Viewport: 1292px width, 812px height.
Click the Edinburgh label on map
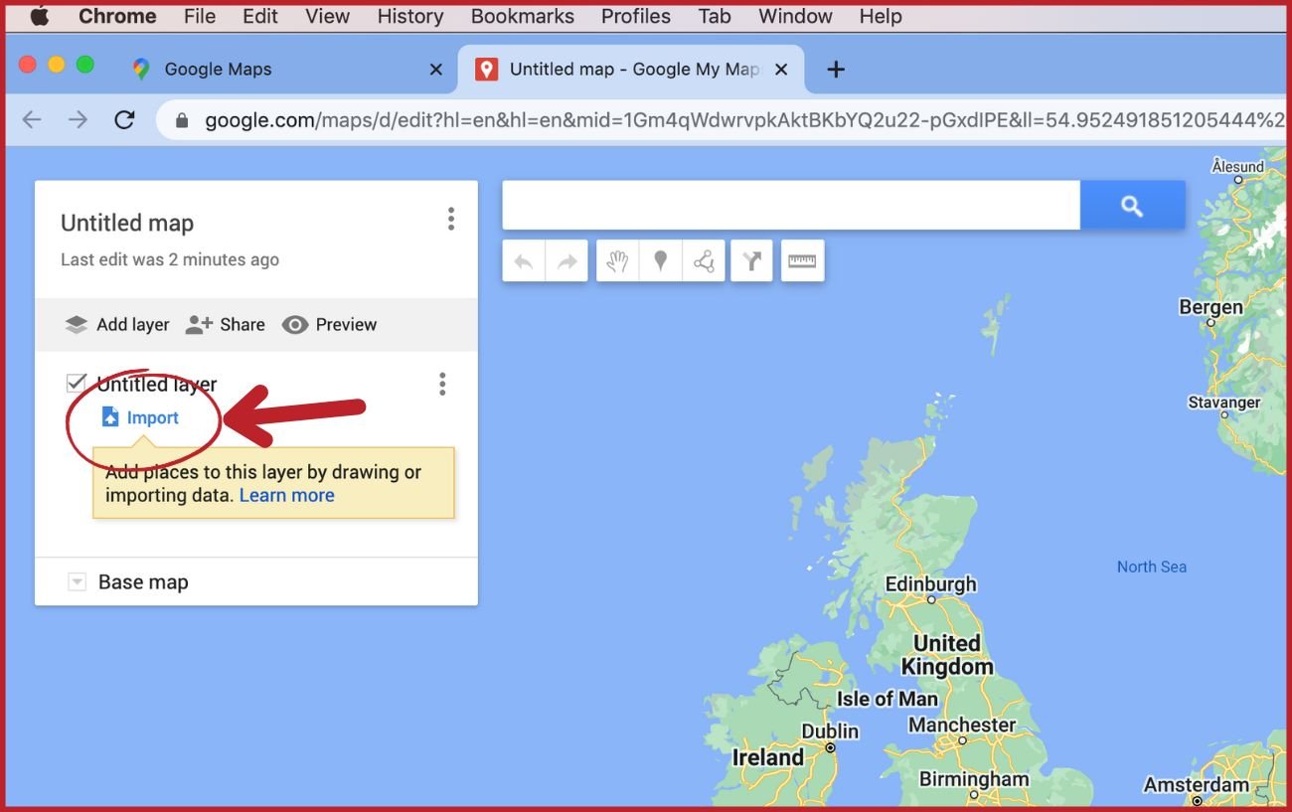931,584
